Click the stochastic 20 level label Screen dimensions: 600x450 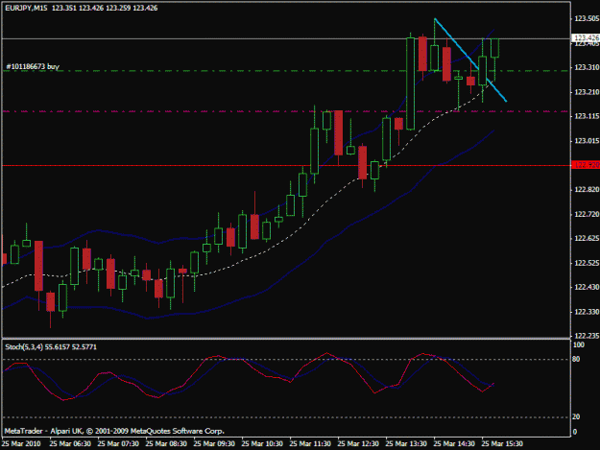coord(576,416)
